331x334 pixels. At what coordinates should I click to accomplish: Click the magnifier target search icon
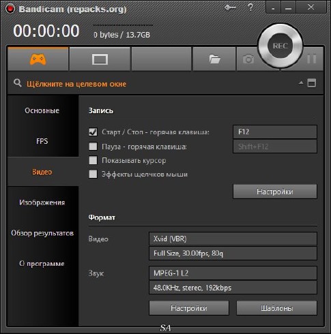pyautogui.click(x=18, y=83)
